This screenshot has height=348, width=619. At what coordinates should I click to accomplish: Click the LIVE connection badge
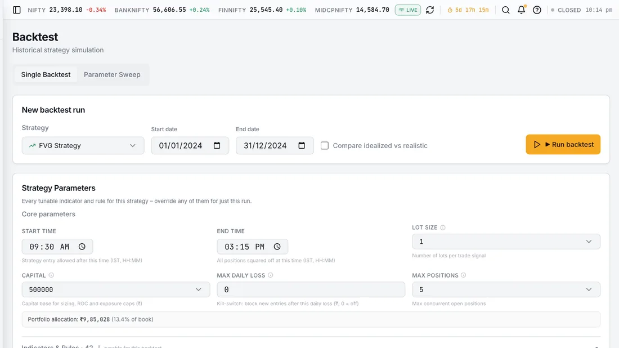408,10
